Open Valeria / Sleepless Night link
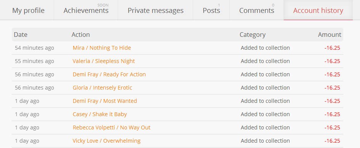360x148 pixels. (x=104, y=61)
